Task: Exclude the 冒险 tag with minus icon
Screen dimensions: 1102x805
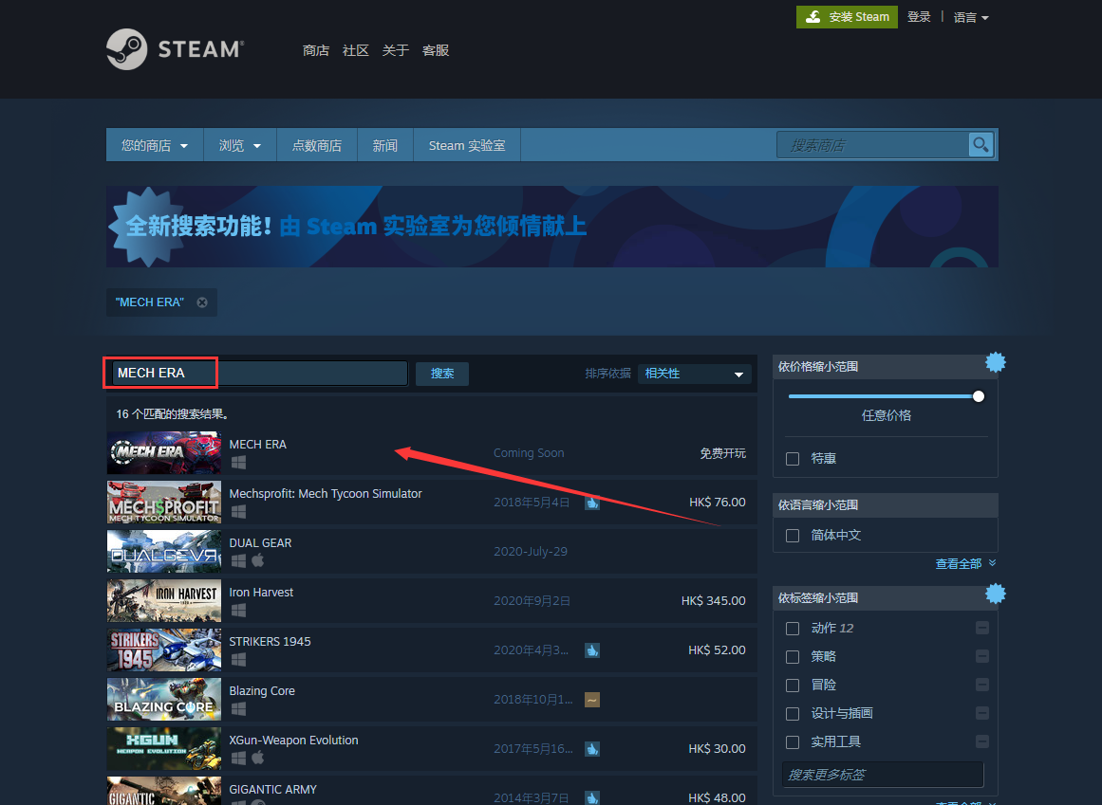Action: (982, 685)
